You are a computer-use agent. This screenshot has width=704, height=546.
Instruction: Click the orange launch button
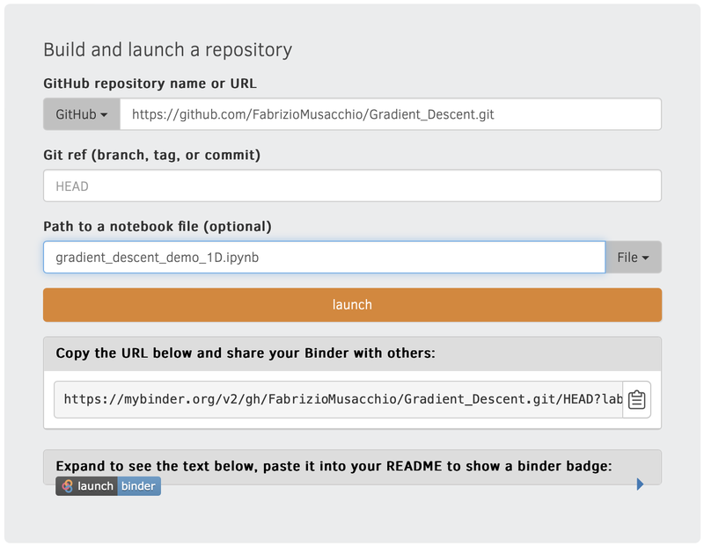(x=353, y=304)
